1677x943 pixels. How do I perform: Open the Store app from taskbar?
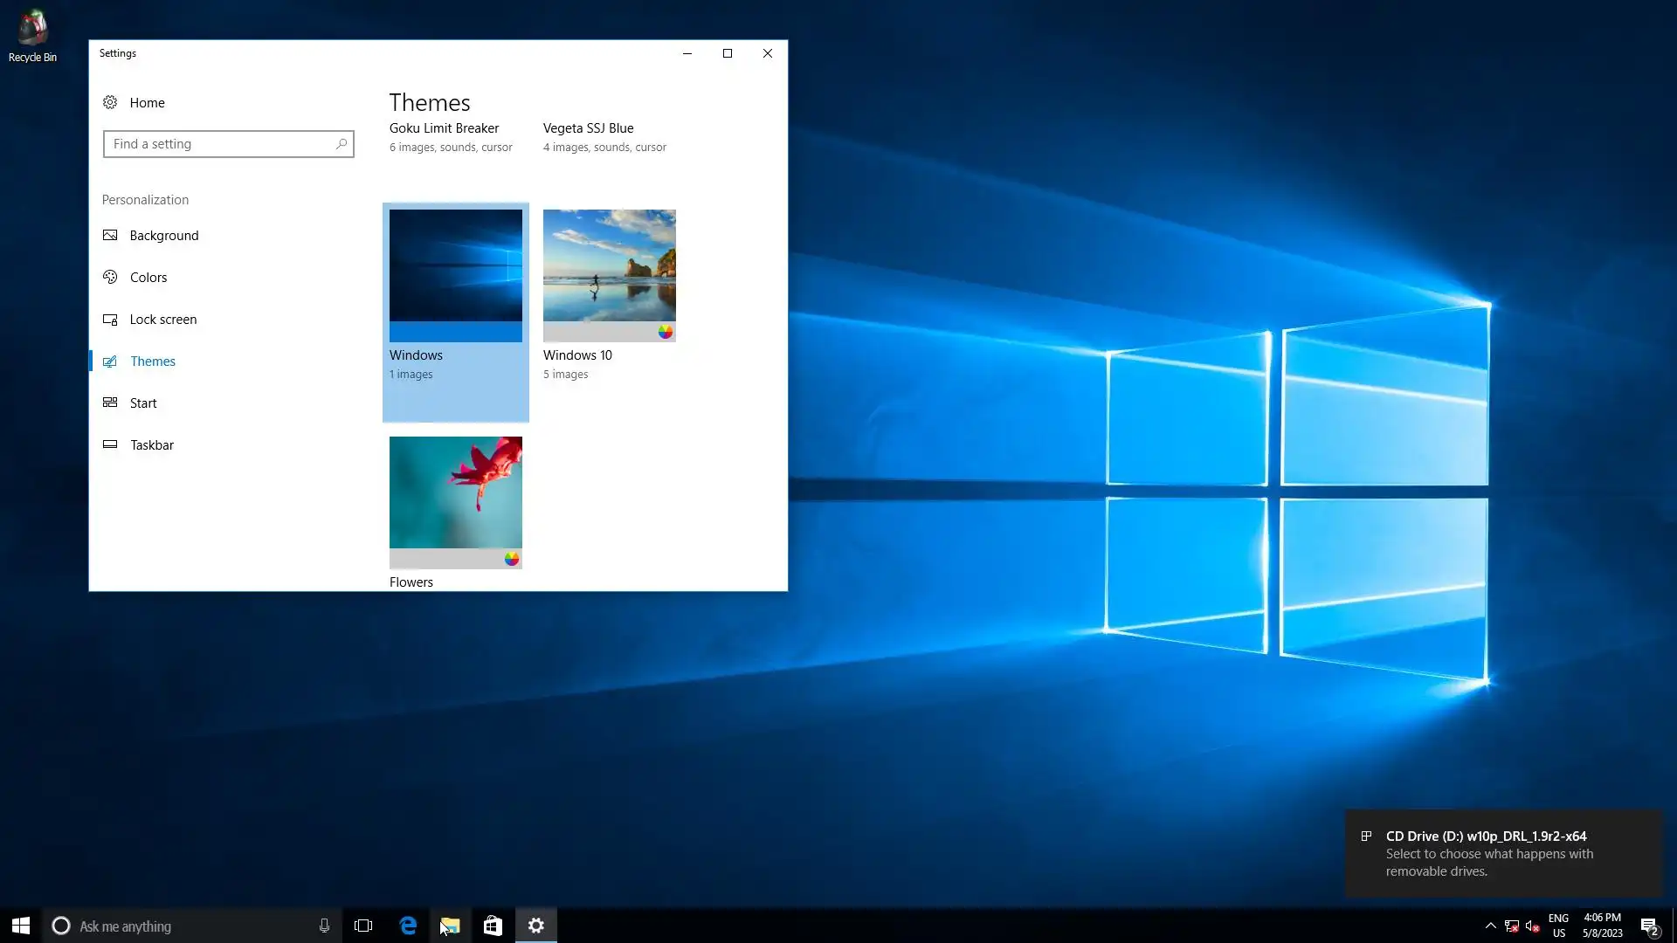493,926
